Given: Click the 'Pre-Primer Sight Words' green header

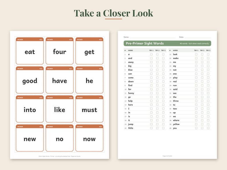Looking at the screenshot, I should 167,43.
